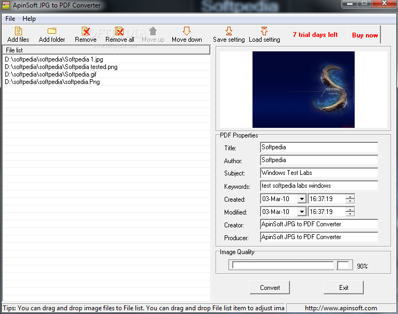Select Softpedia 1.jpg in file list
398x314 pixels.
click(106, 59)
